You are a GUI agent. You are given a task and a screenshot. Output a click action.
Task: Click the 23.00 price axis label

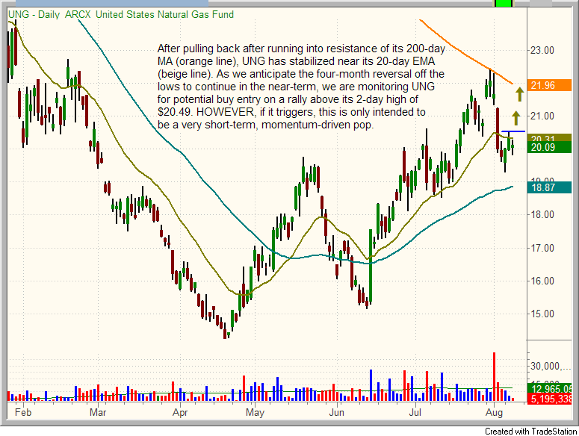pos(542,50)
